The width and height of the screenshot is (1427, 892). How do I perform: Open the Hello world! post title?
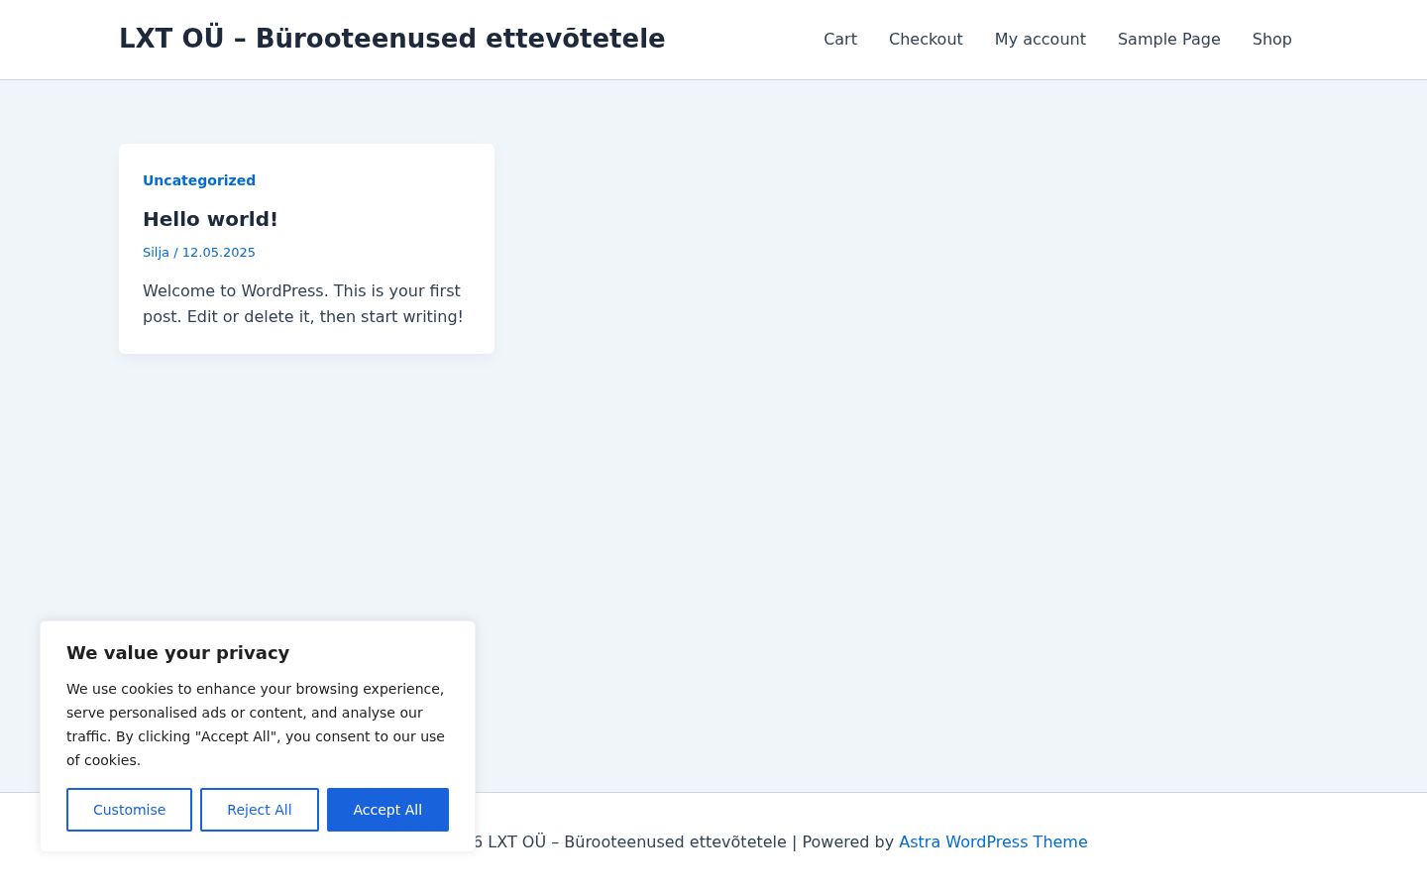(210, 219)
